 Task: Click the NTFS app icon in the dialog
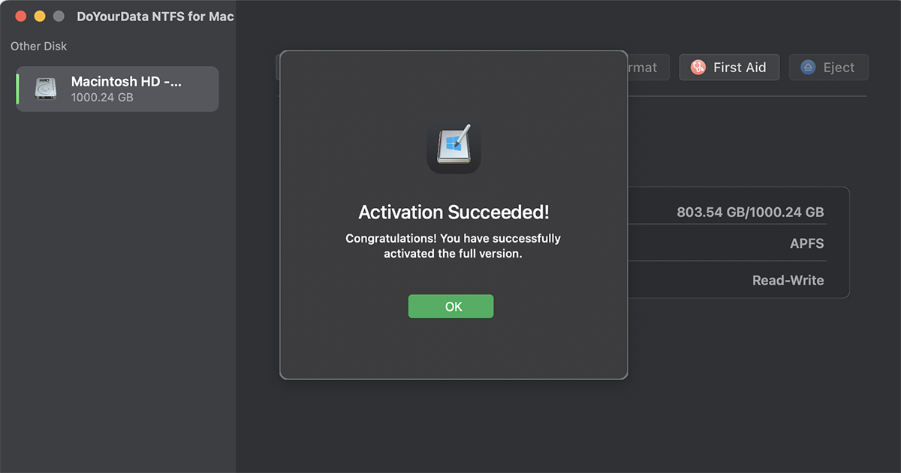coord(453,147)
